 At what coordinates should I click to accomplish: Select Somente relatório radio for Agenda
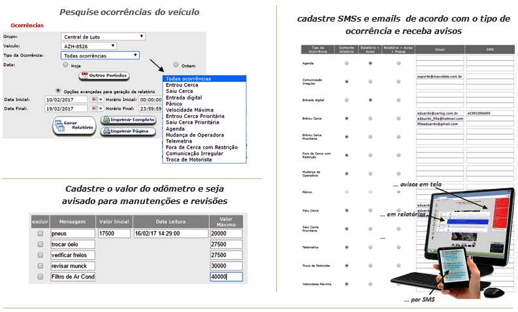[x=347, y=63]
